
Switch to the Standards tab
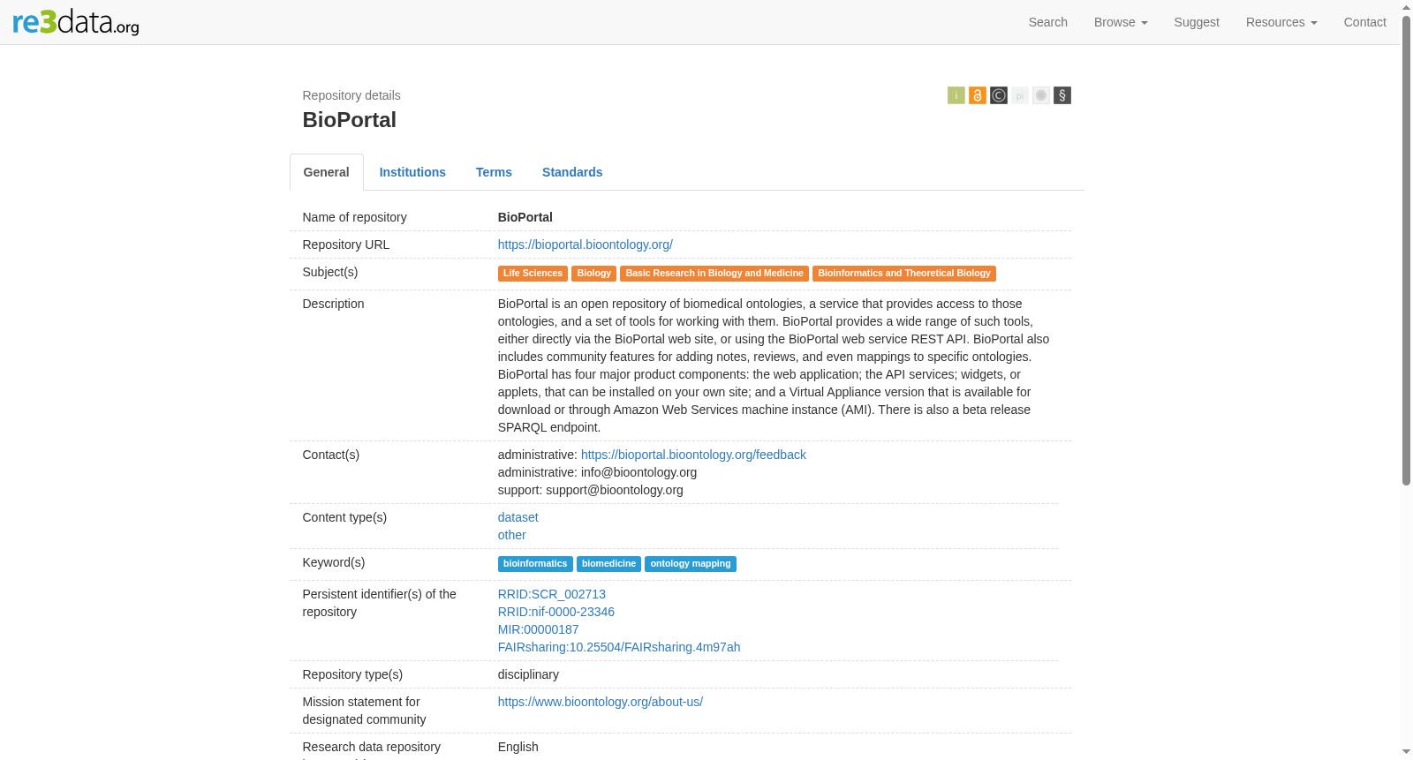click(x=572, y=172)
